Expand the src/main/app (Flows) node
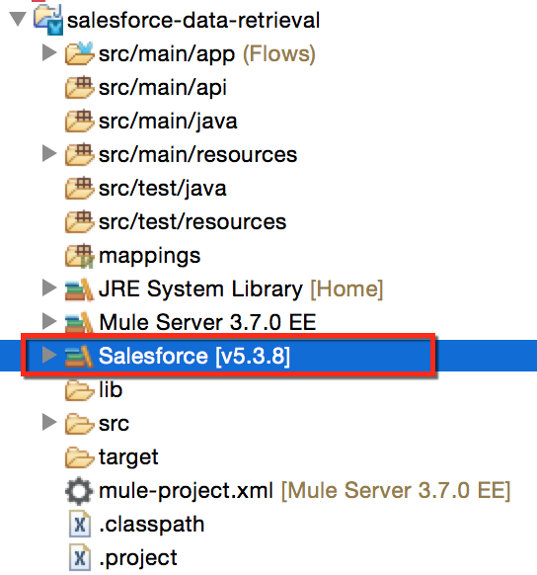 click(49, 52)
